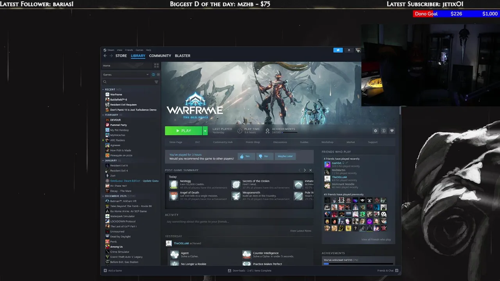
Task: Click Agent achievement icon
Action: [174, 254]
